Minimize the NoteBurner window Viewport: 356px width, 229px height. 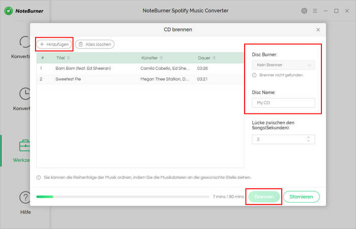click(x=325, y=11)
